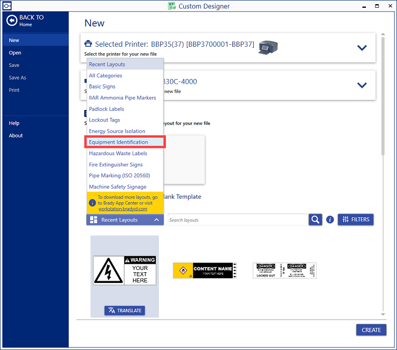Select Padlock Labels category

click(125, 109)
